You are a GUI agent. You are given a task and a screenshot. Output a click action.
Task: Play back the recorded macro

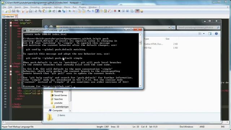(123, 11)
